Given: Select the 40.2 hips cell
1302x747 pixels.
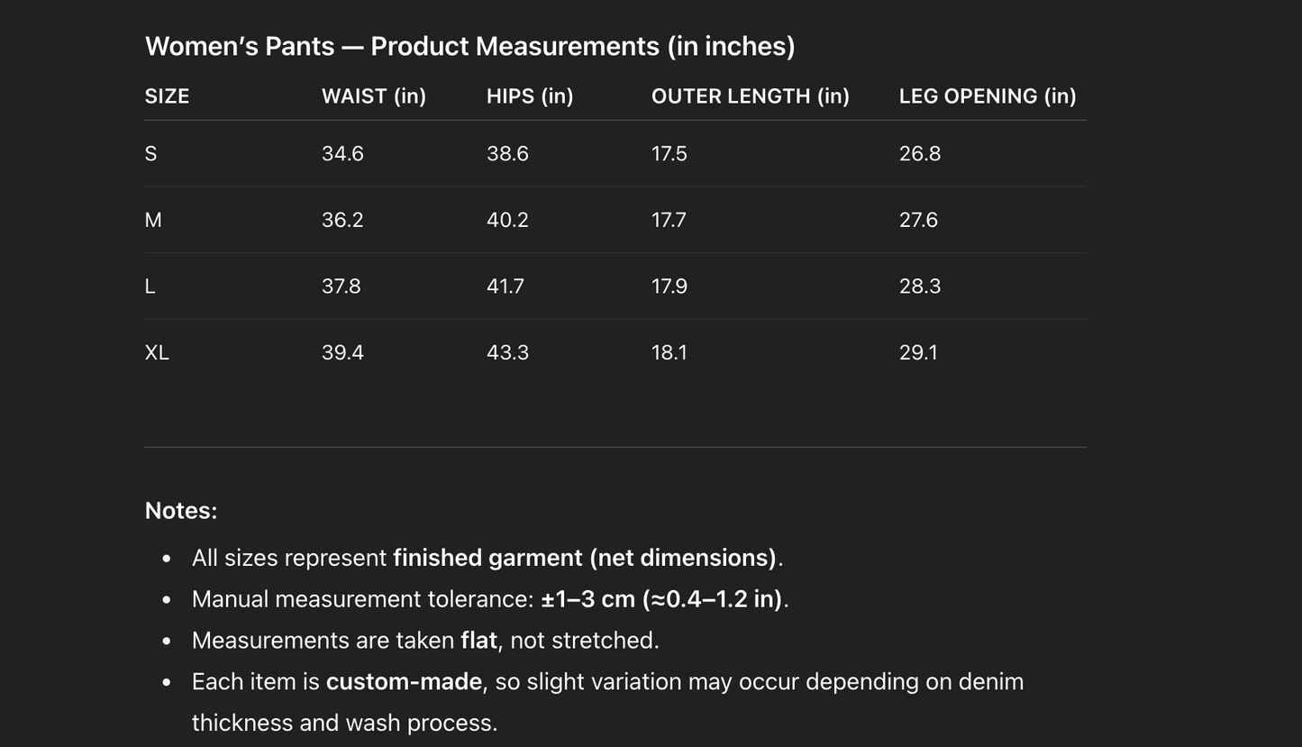Looking at the screenshot, I should coord(507,220).
